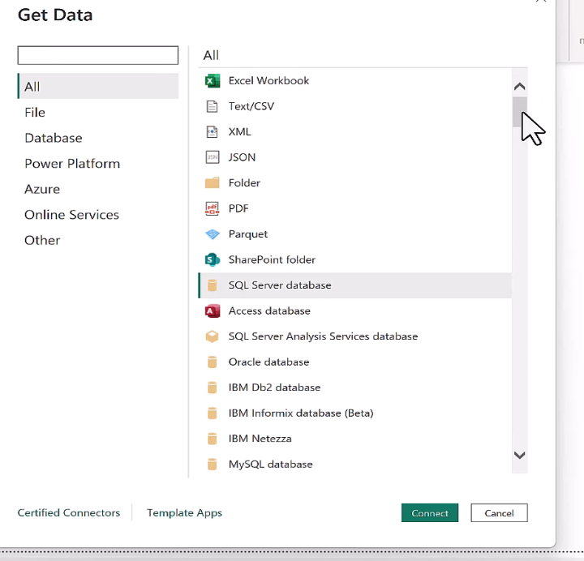Focus the connector search box
Image resolution: width=584 pixels, height=561 pixels.
[x=97, y=55]
